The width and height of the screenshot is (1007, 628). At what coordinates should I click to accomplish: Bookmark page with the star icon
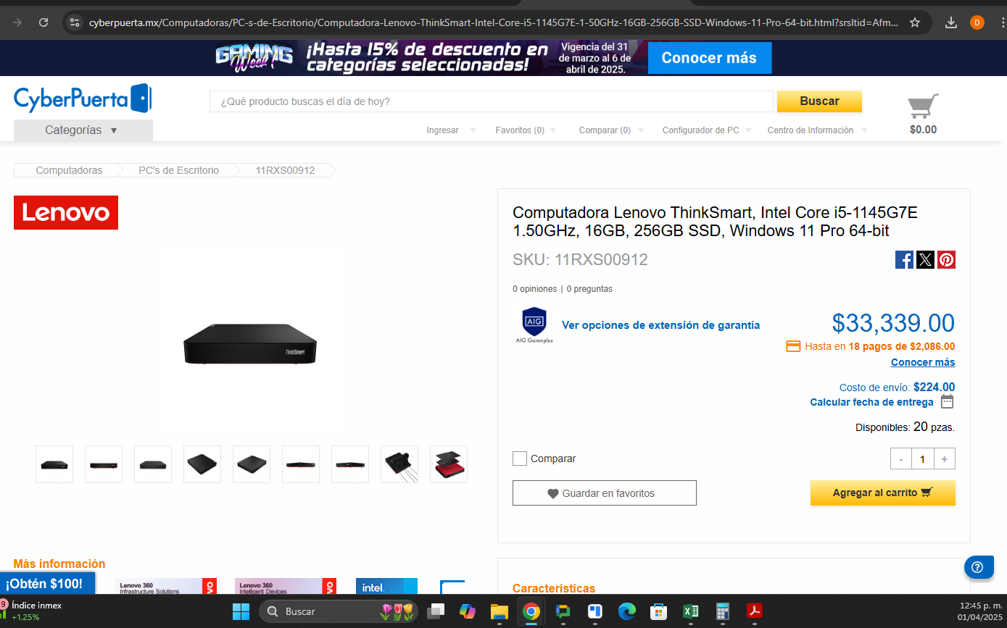click(915, 22)
